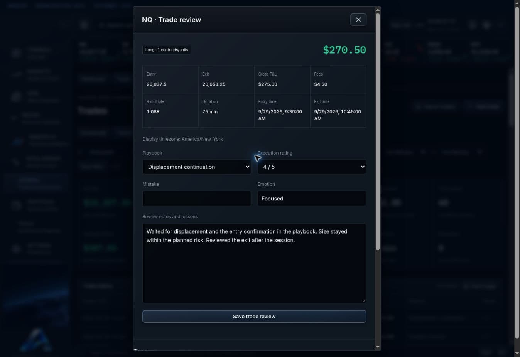Click the Long · 1 contracts/units badge
The image size is (520, 357).
[x=167, y=50]
